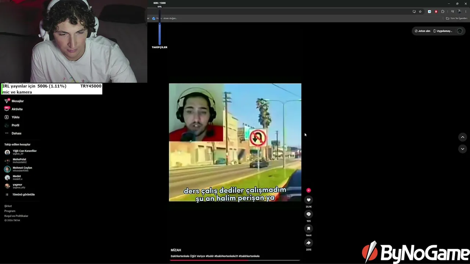Viewport: 470px width, 264px height.
Task: Follow the creator with the red plus button
Action: point(308,190)
